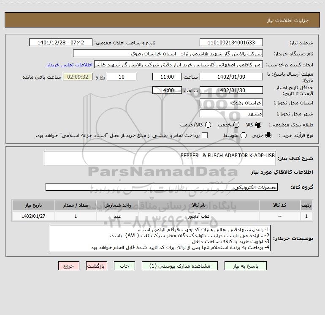This screenshot has height=315, width=325.
Task: Toggle the اسناد خزانه اسلامی payment checkbox
Action: click(205, 135)
